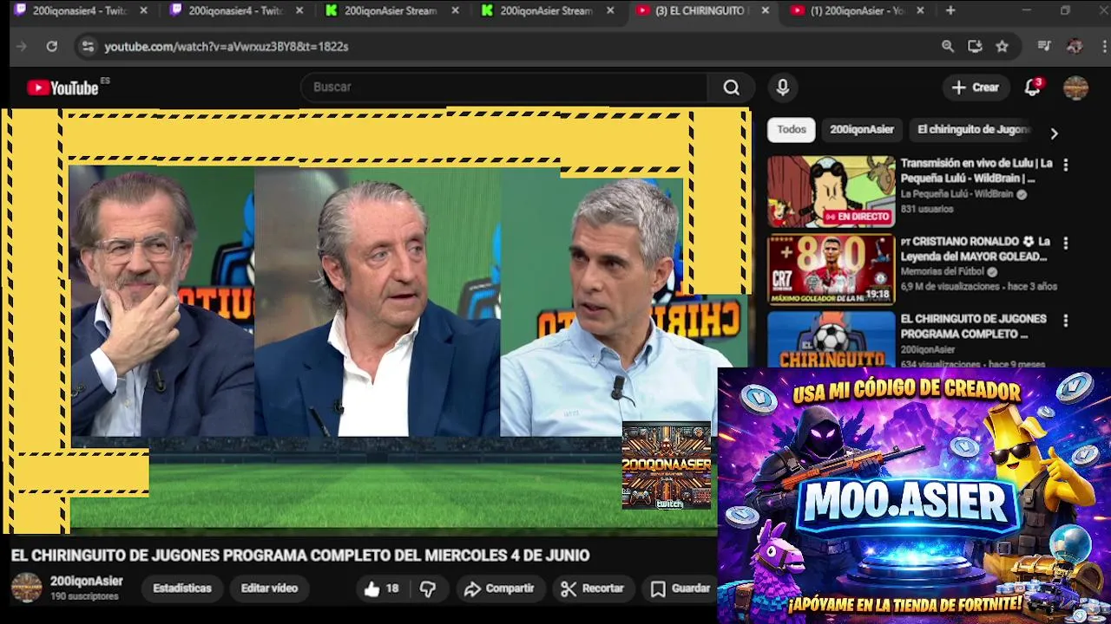
Task: Click the Compartir share button
Action: coord(499,588)
